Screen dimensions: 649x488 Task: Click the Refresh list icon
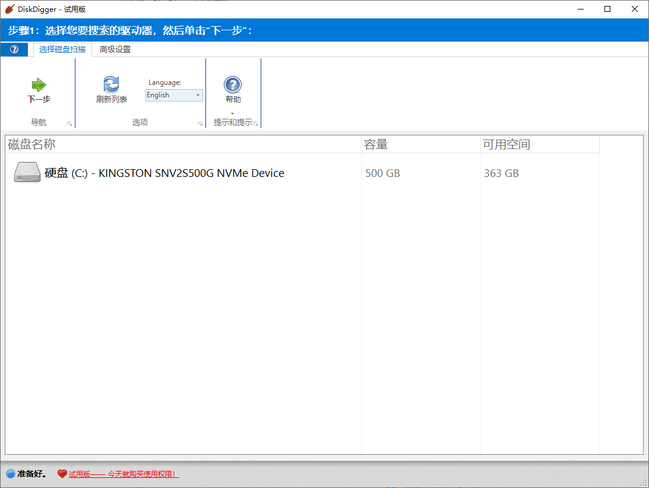tap(111, 84)
